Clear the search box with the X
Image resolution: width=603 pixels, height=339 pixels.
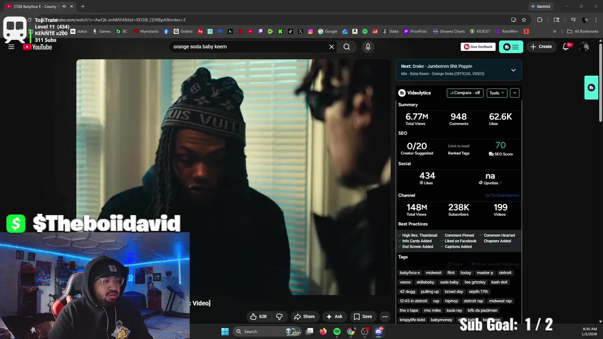332,47
